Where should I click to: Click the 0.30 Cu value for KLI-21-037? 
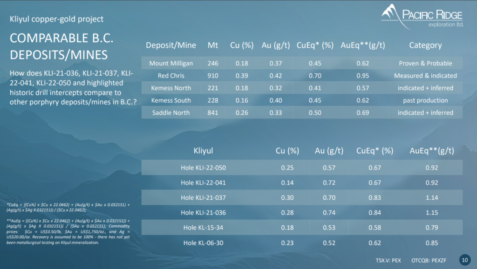click(x=287, y=198)
